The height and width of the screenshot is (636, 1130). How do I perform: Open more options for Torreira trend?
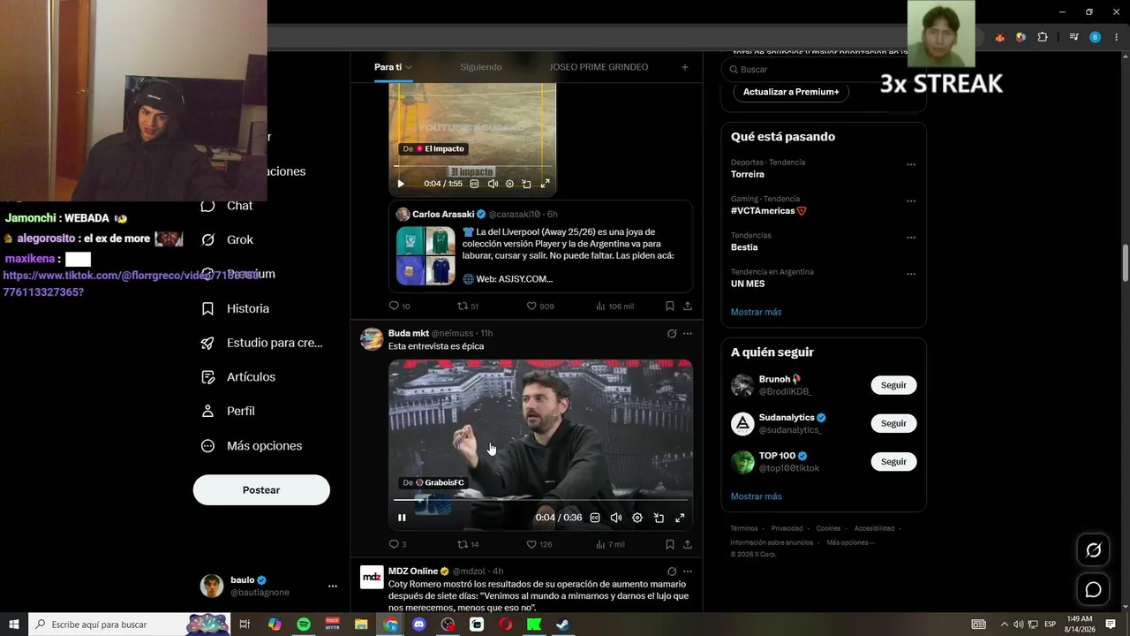pyautogui.click(x=911, y=164)
